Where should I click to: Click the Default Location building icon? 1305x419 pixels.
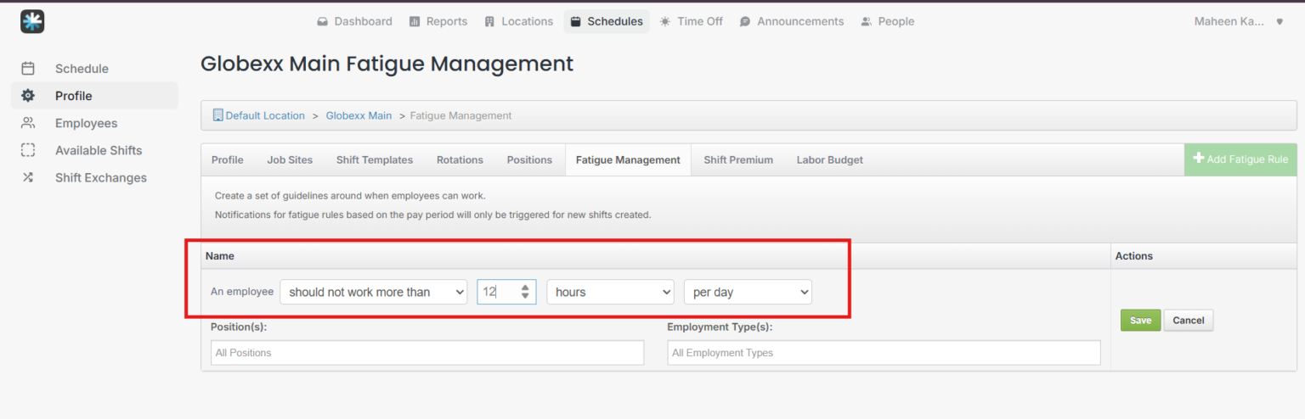pyautogui.click(x=217, y=115)
